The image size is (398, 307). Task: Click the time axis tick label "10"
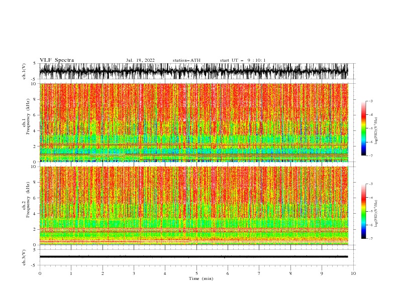353,273
